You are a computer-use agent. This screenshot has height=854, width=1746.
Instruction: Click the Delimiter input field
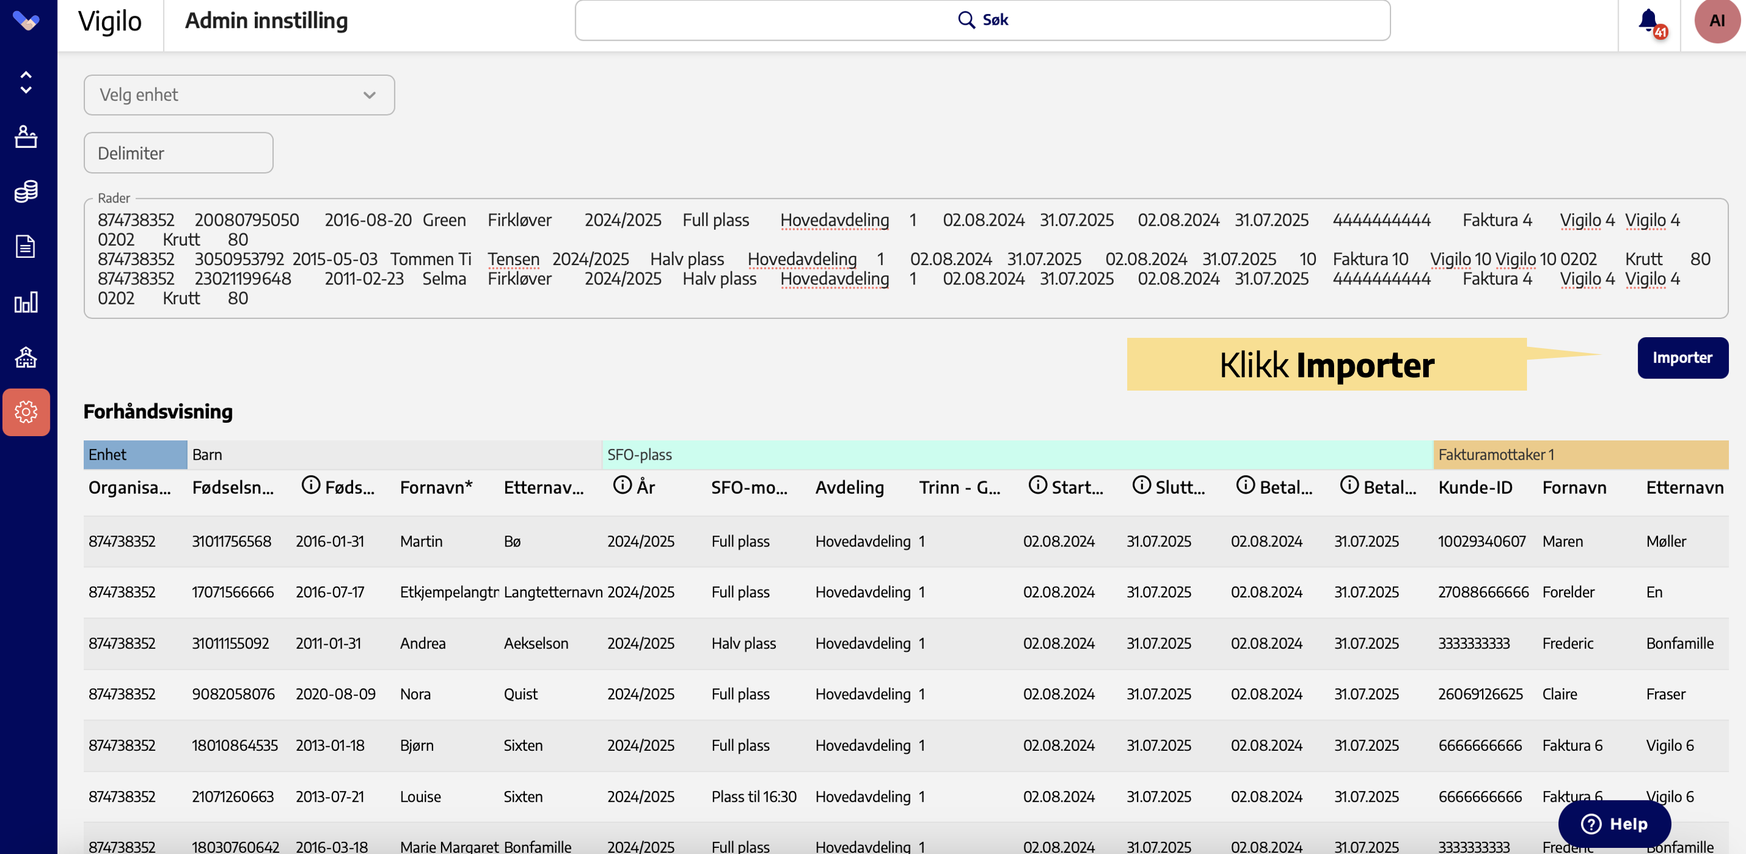(x=178, y=153)
